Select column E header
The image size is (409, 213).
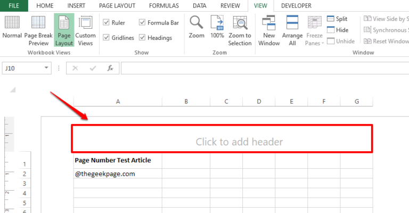point(291,101)
